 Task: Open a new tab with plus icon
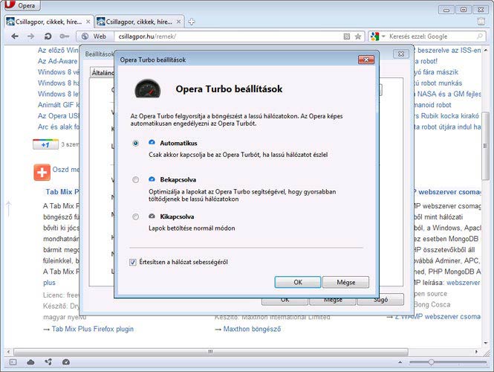pos(191,22)
